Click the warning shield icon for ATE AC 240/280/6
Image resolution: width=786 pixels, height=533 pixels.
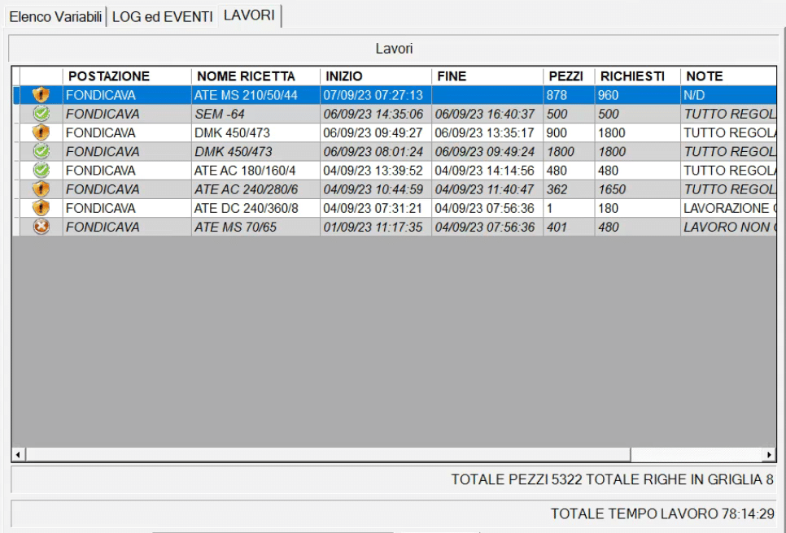pyautogui.click(x=41, y=189)
